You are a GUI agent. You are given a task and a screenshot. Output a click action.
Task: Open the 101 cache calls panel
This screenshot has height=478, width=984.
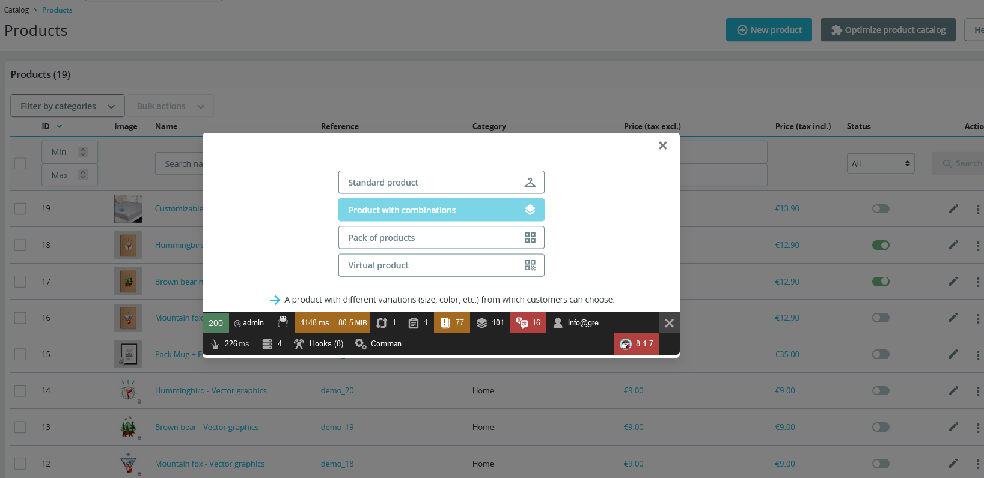[490, 323]
